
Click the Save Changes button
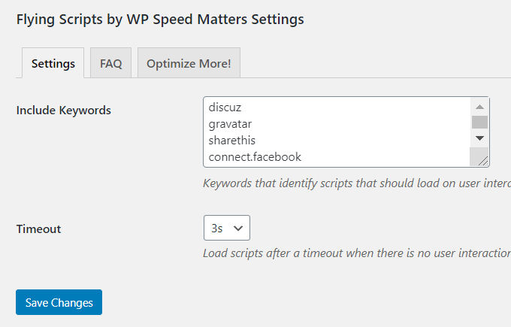(59, 302)
